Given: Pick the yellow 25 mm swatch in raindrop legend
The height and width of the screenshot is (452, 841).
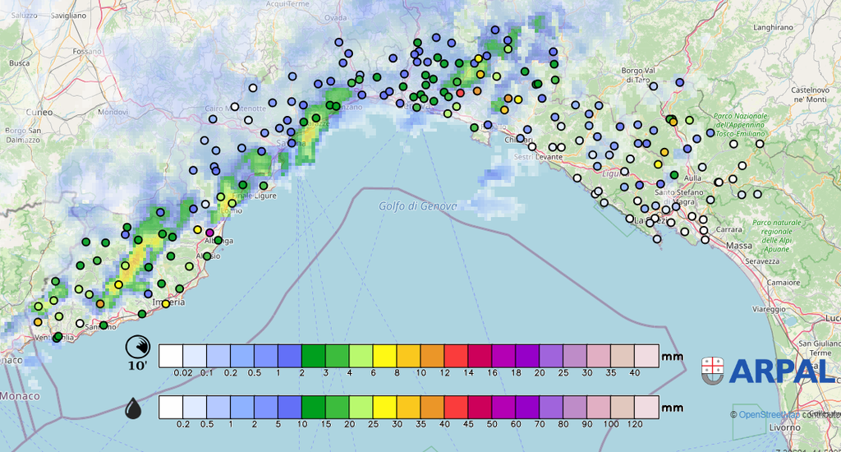Looking at the screenshot, I should click(x=384, y=407).
